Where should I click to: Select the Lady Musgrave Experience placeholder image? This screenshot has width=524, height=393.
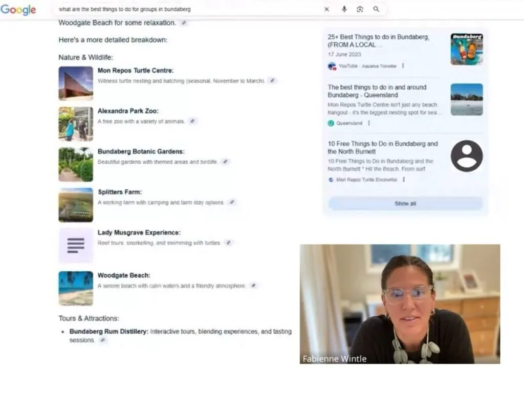pos(76,245)
